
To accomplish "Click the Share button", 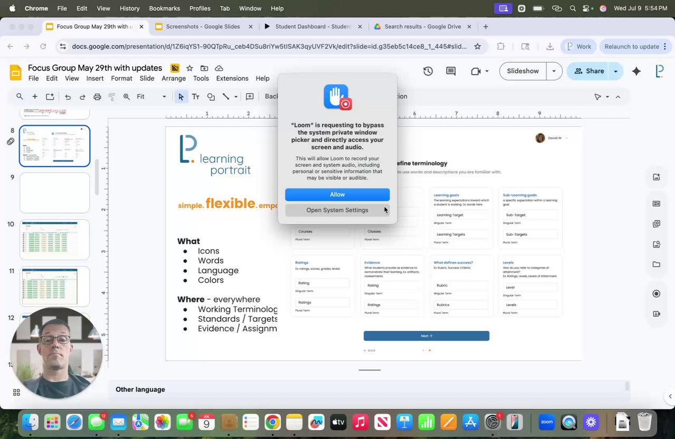I will click(589, 71).
